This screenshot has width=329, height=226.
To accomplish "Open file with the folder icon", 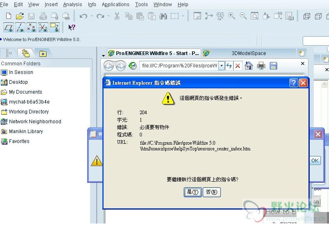I will (20, 16).
